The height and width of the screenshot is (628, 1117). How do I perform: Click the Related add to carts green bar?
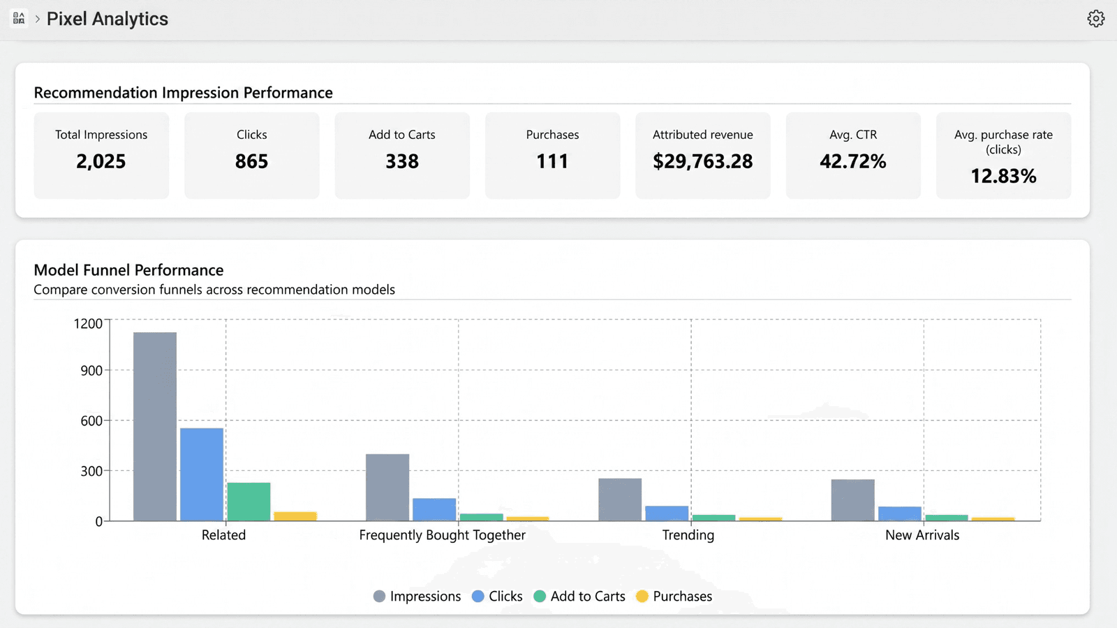pos(249,502)
